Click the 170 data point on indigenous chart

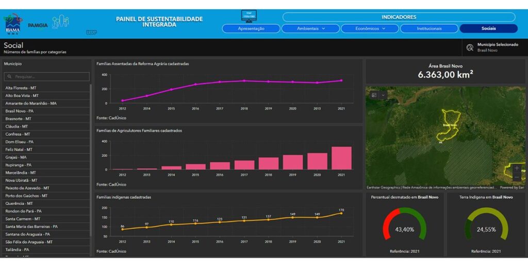click(x=341, y=213)
